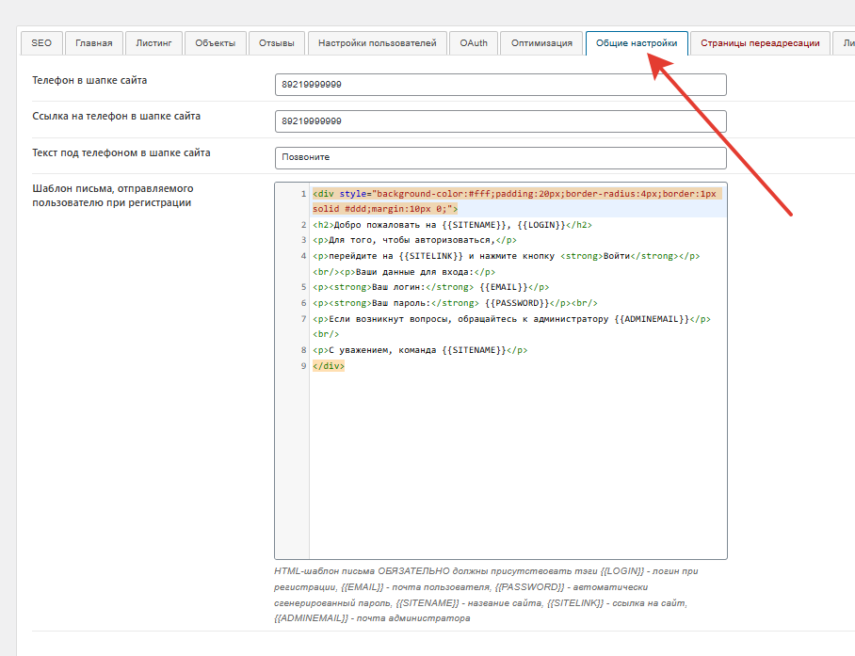Open the Листинг tab

coord(153,43)
